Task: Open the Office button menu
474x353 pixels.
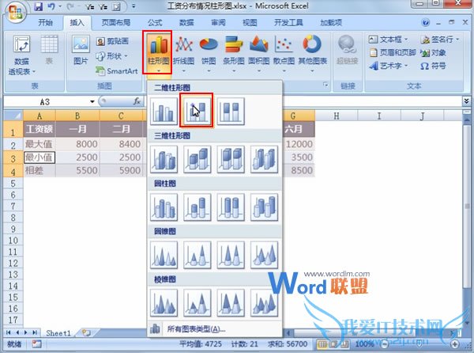Action: coord(15,13)
